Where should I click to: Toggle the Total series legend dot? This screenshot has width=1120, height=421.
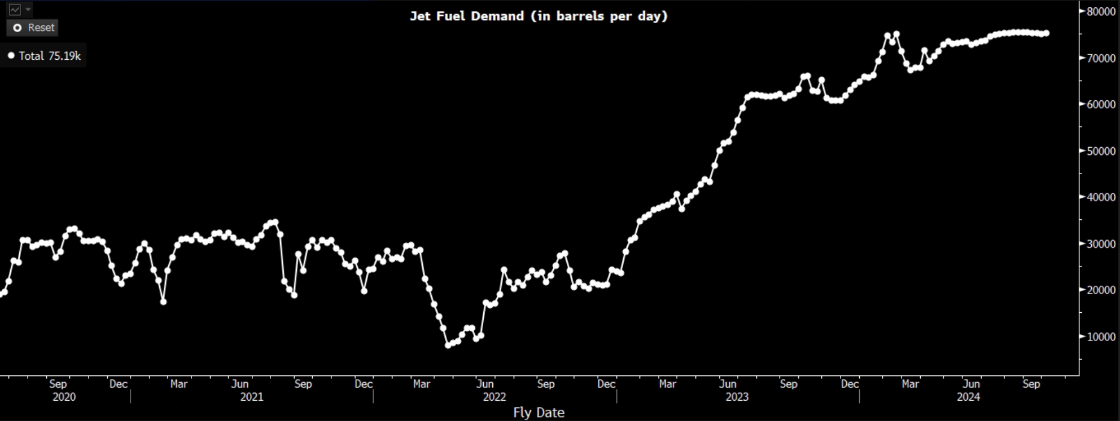click(11, 56)
